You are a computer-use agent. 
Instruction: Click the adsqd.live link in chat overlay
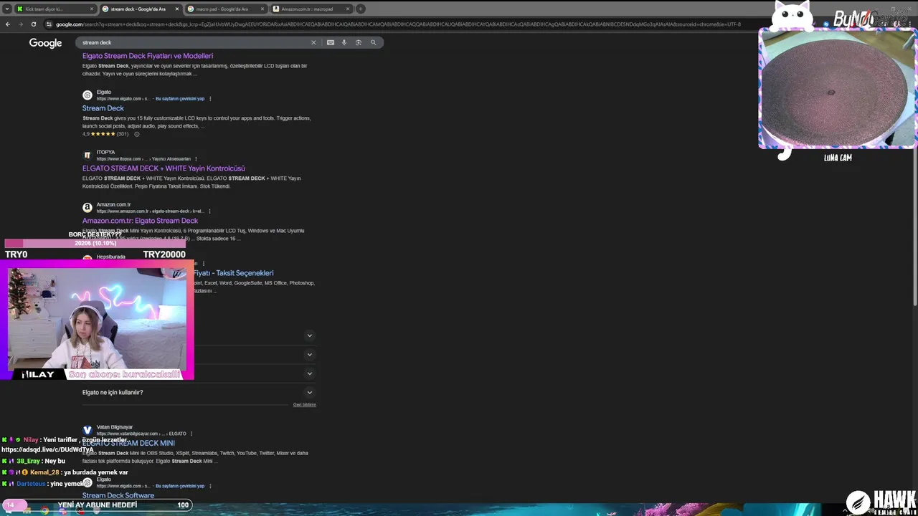[x=47, y=449]
